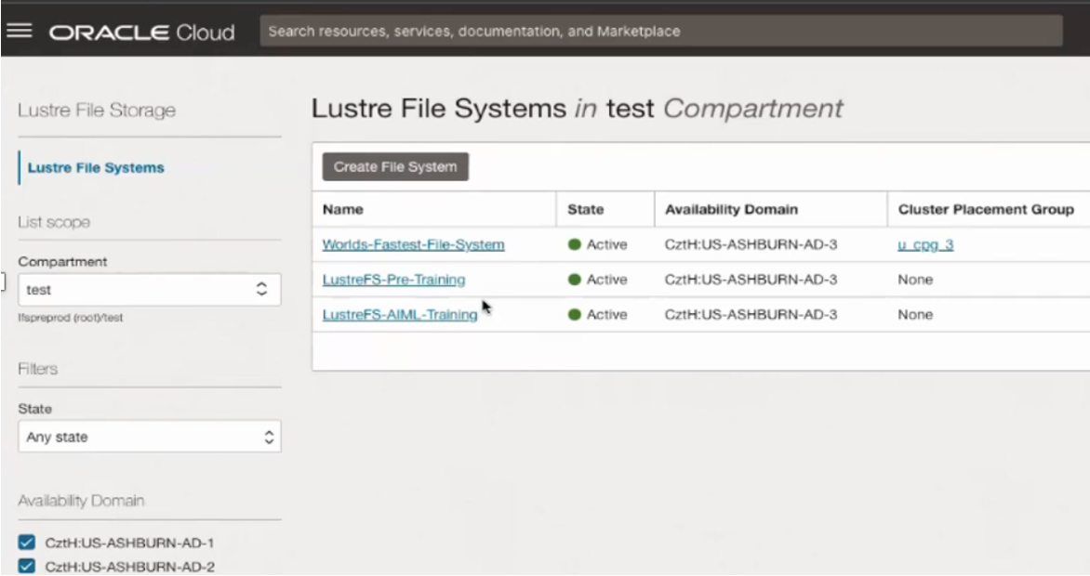Focus the search resources field
The width and height of the screenshot is (1090, 576).
(x=661, y=32)
